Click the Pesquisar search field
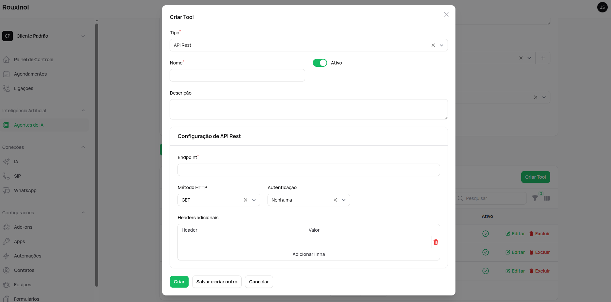The width and height of the screenshot is (611, 302). [x=491, y=198]
